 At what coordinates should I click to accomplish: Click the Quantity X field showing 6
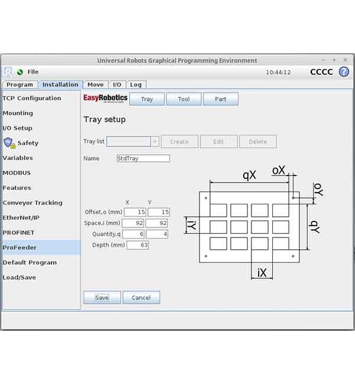coord(133,234)
